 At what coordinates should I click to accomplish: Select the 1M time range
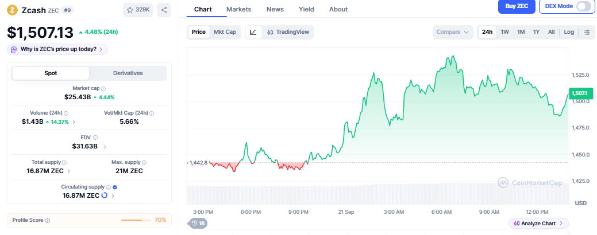pyautogui.click(x=521, y=32)
